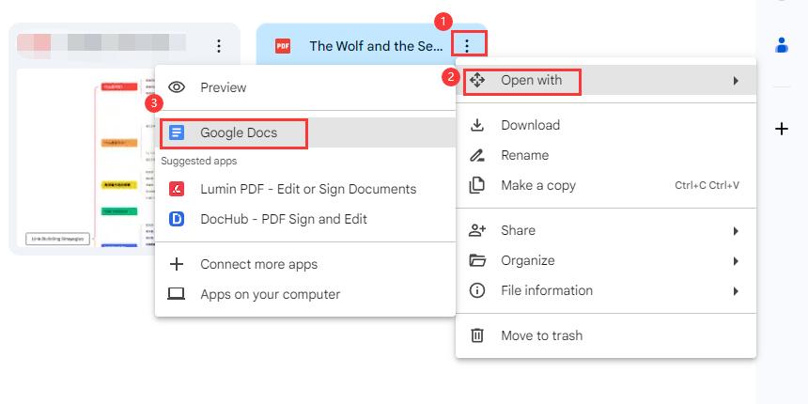
Task: Click the Download arrow icon
Action: pos(477,125)
